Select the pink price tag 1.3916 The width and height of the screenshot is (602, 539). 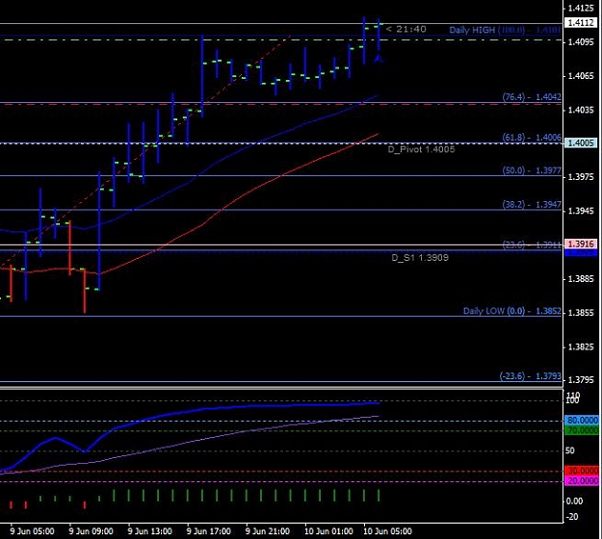pyautogui.click(x=581, y=244)
